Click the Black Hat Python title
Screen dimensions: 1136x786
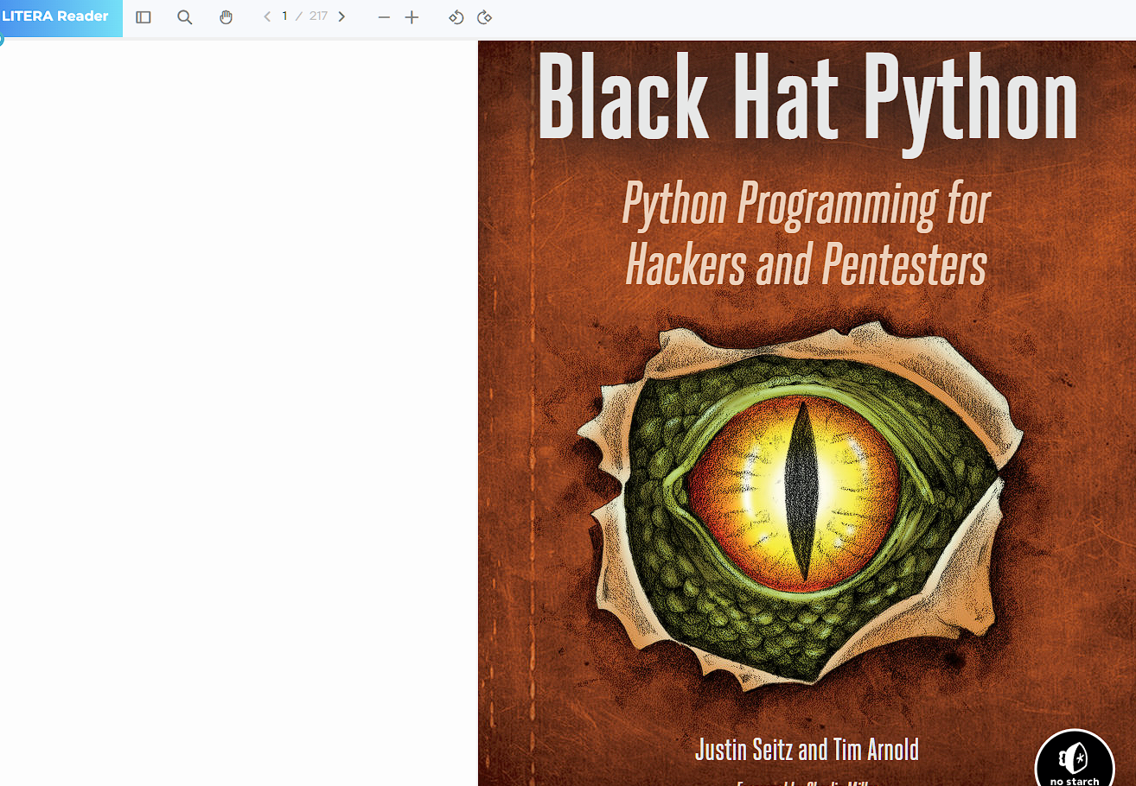click(x=807, y=97)
